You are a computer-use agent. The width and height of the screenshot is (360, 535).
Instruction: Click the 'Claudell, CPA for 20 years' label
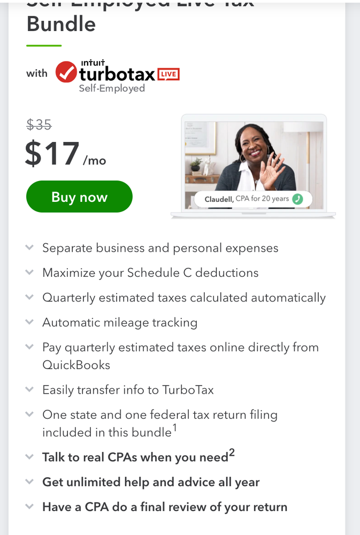point(246,199)
